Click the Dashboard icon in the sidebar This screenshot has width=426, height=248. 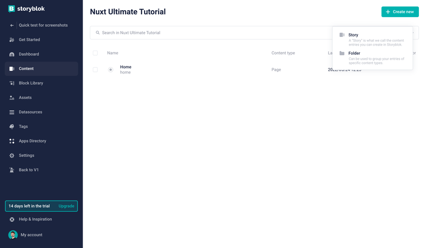click(x=12, y=54)
